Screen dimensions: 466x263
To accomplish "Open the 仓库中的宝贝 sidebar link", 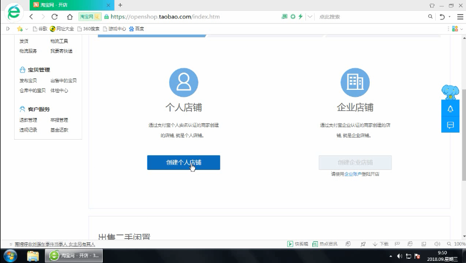I will [x=32, y=90].
